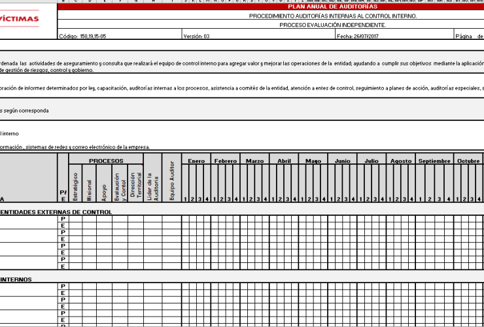Screen dimensions: 484x327
Task: Select the PROCEDIMIENTO AUDITORÍAS INTERNAS header cell
Action: point(332,16)
